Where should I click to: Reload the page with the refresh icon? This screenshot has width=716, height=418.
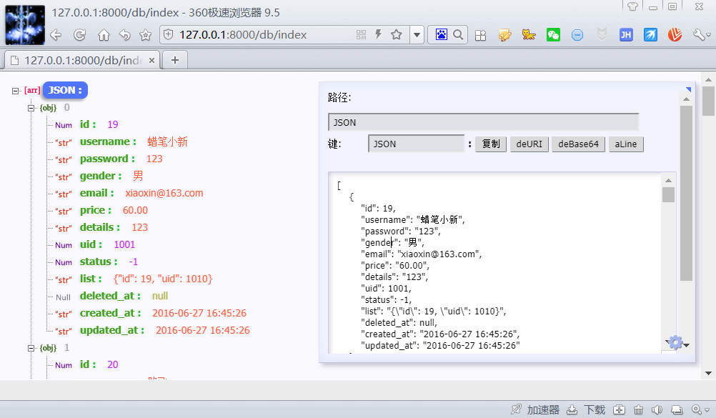[79, 35]
